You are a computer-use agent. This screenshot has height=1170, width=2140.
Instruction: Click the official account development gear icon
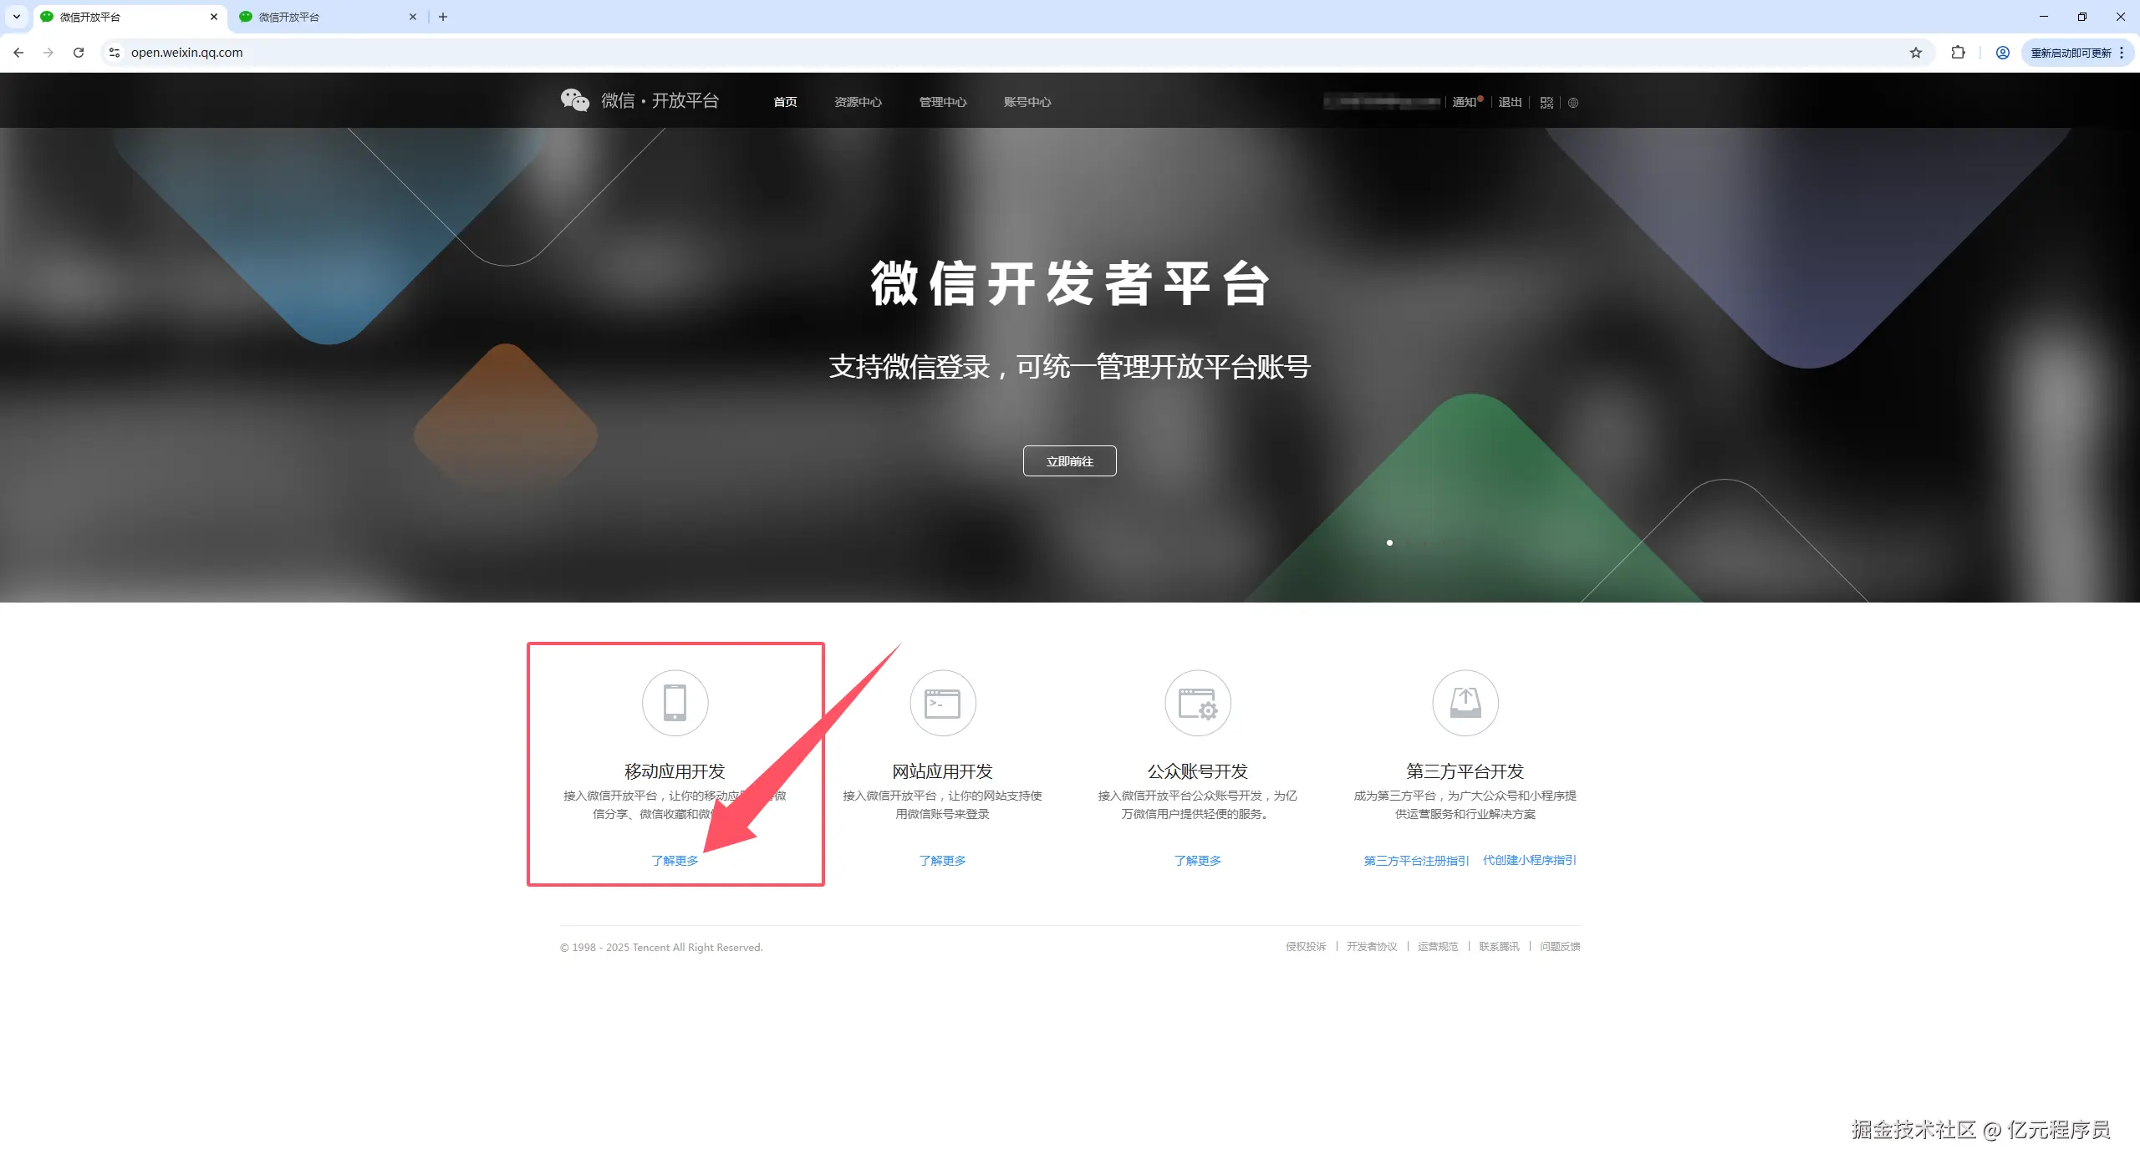click(x=1197, y=703)
